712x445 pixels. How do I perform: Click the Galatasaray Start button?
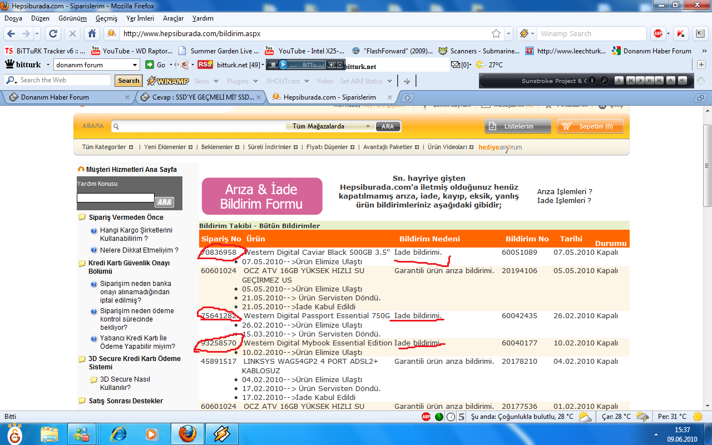point(16,433)
